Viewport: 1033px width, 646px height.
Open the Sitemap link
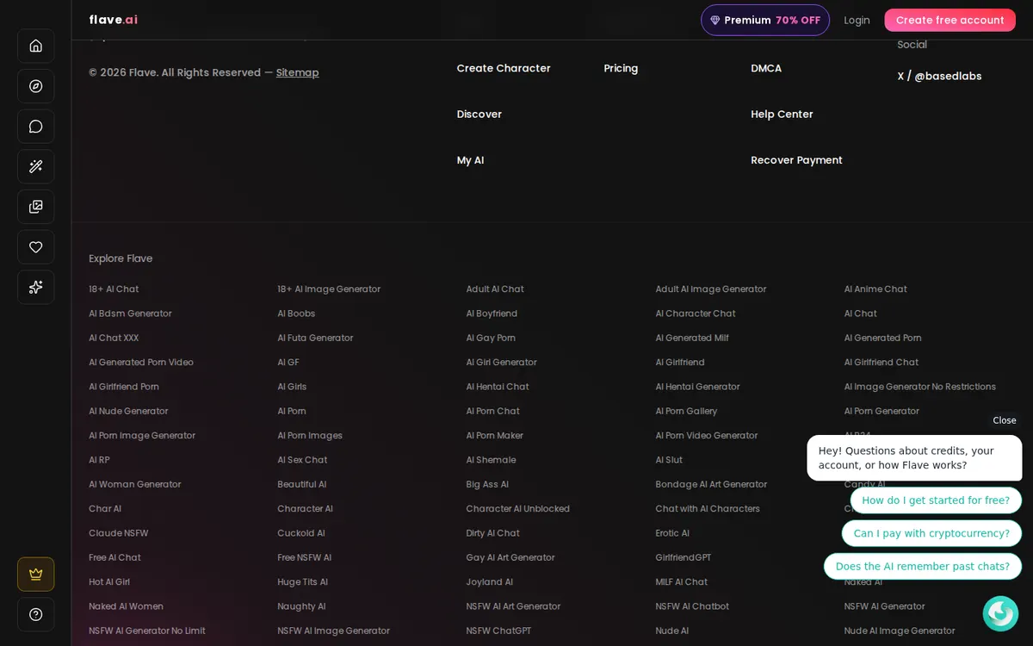coord(298,72)
